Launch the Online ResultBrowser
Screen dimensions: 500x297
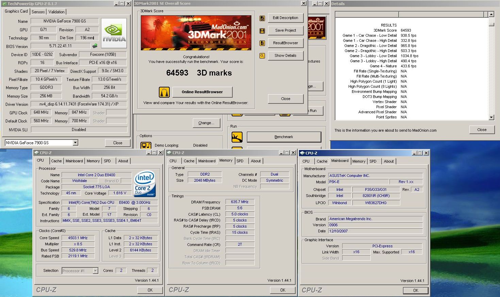tap(202, 92)
